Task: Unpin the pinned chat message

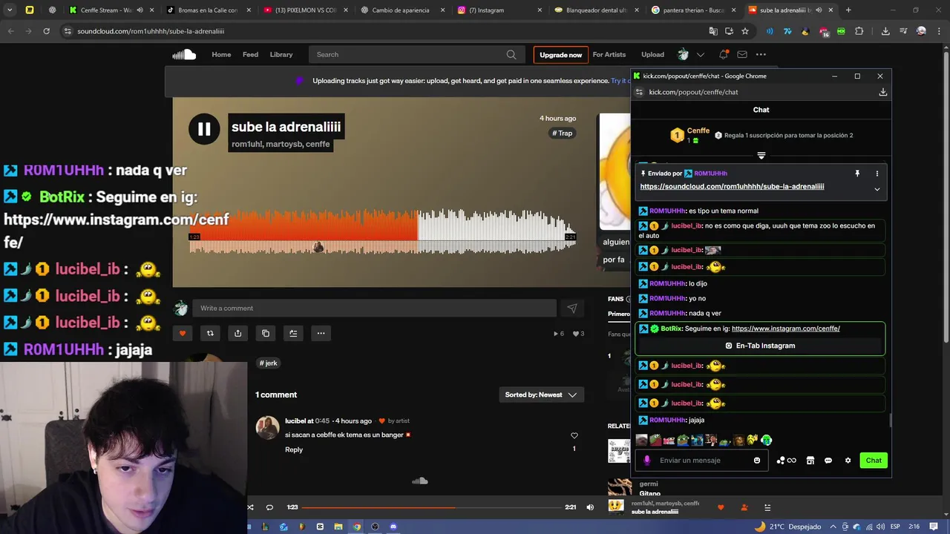Action: 857,174
